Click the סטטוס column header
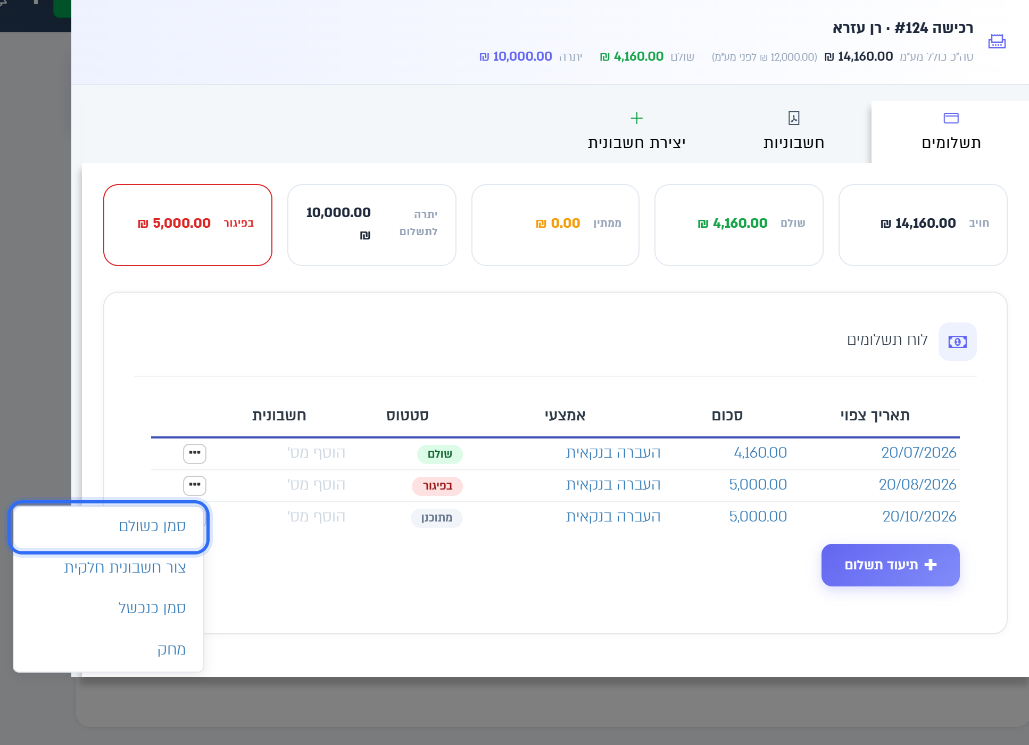The image size is (1029, 745). pyautogui.click(x=408, y=416)
